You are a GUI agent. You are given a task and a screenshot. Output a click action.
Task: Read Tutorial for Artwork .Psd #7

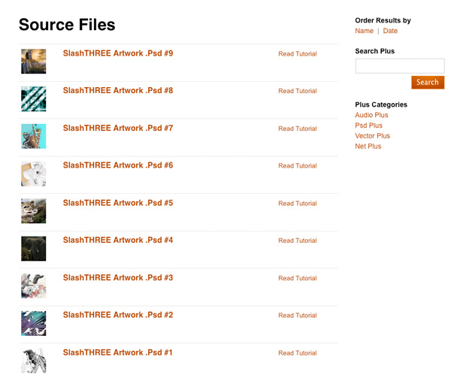tap(298, 129)
